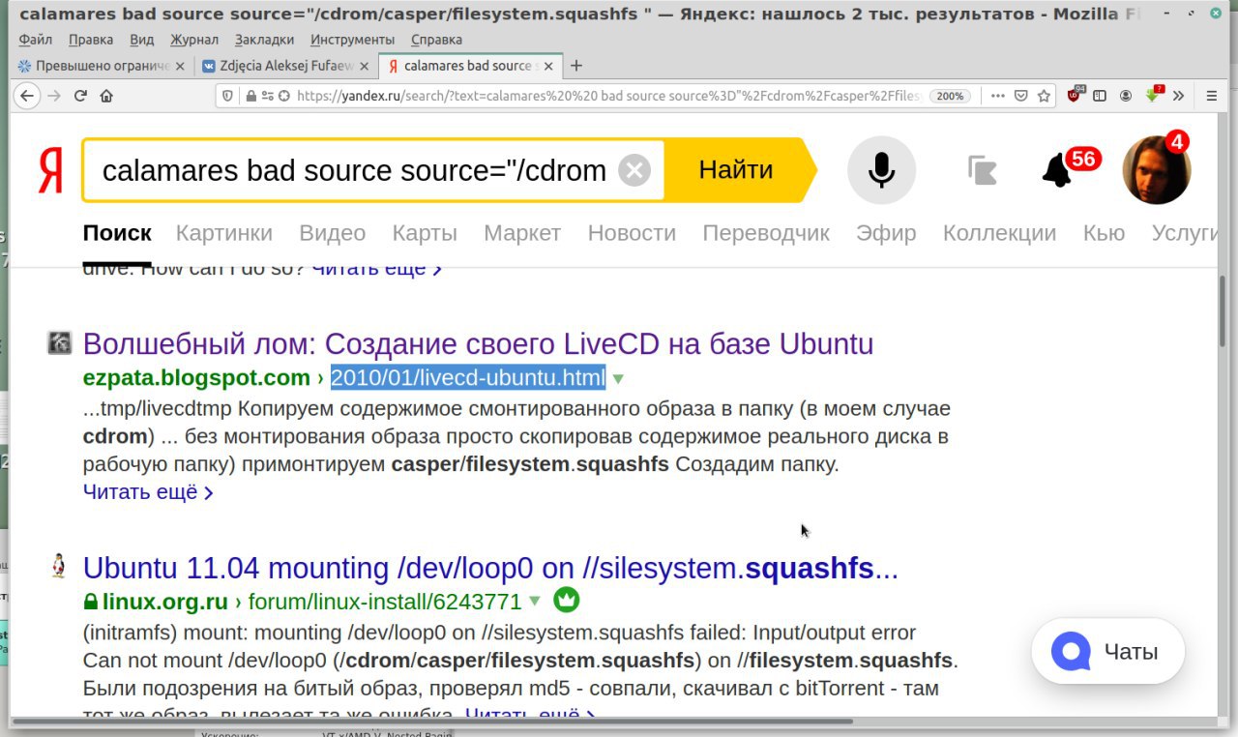The image size is (1238, 737).
Task: Click Читать ещё under LiveCD snippet
Action: pyautogui.click(x=148, y=492)
